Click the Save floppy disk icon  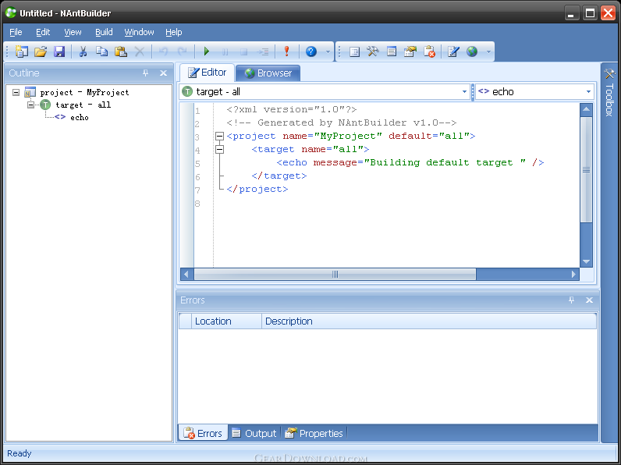click(x=59, y=51)
